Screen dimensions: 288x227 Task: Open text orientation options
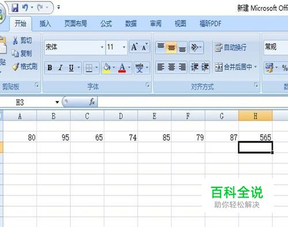pyautogui.click(x=196, y=47)
